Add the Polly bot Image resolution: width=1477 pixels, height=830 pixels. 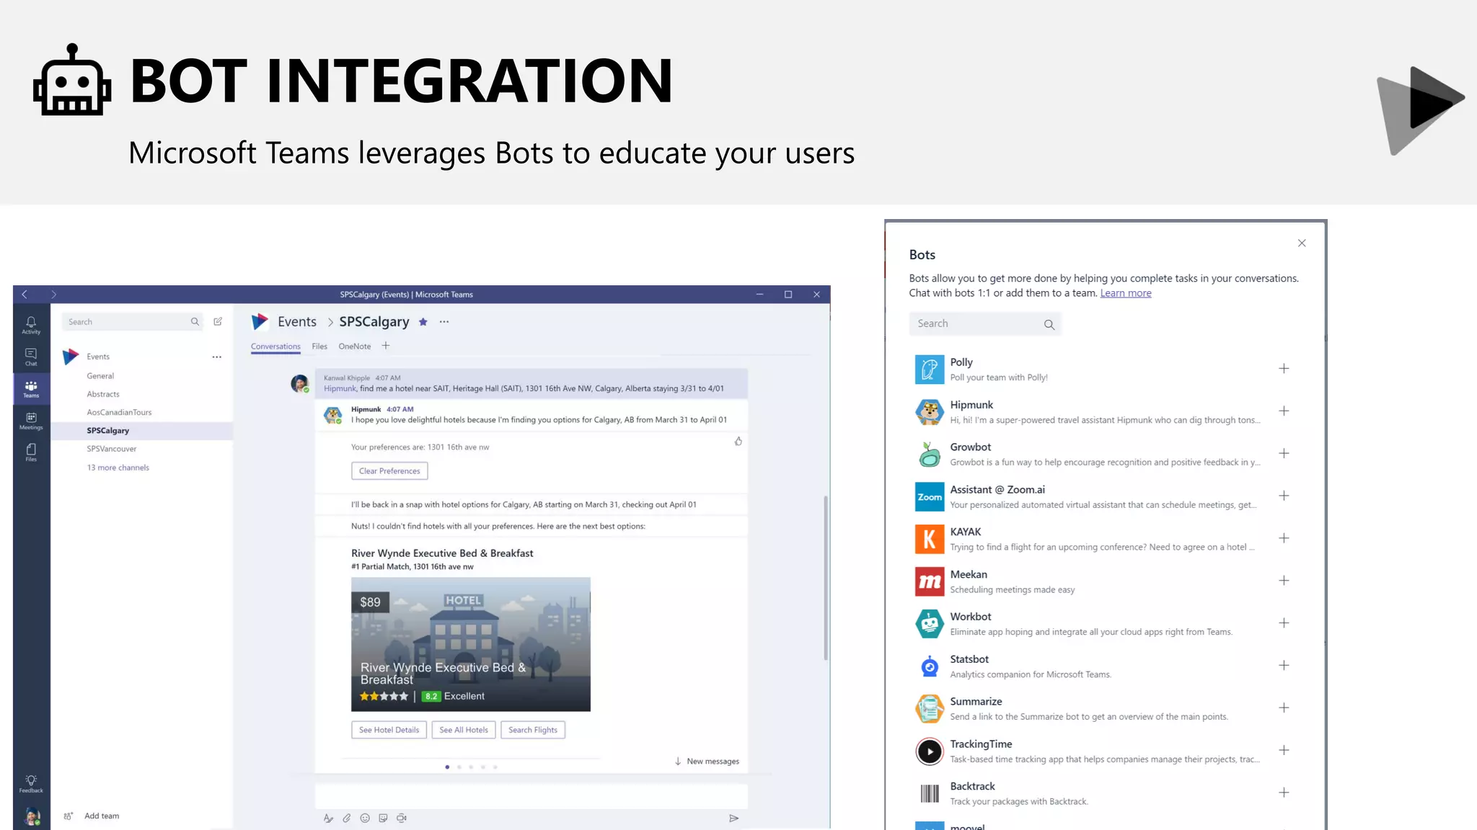click(x=1284, y=368)
